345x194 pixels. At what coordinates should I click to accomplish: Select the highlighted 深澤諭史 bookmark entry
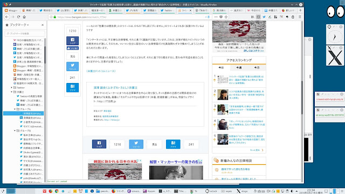point(24,114)
